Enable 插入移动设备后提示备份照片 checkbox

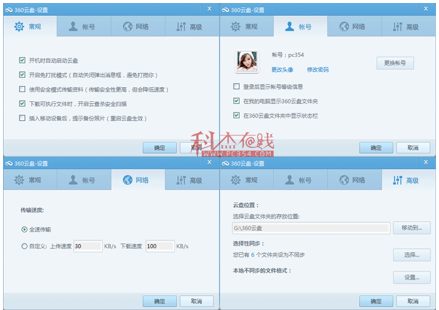22,118
